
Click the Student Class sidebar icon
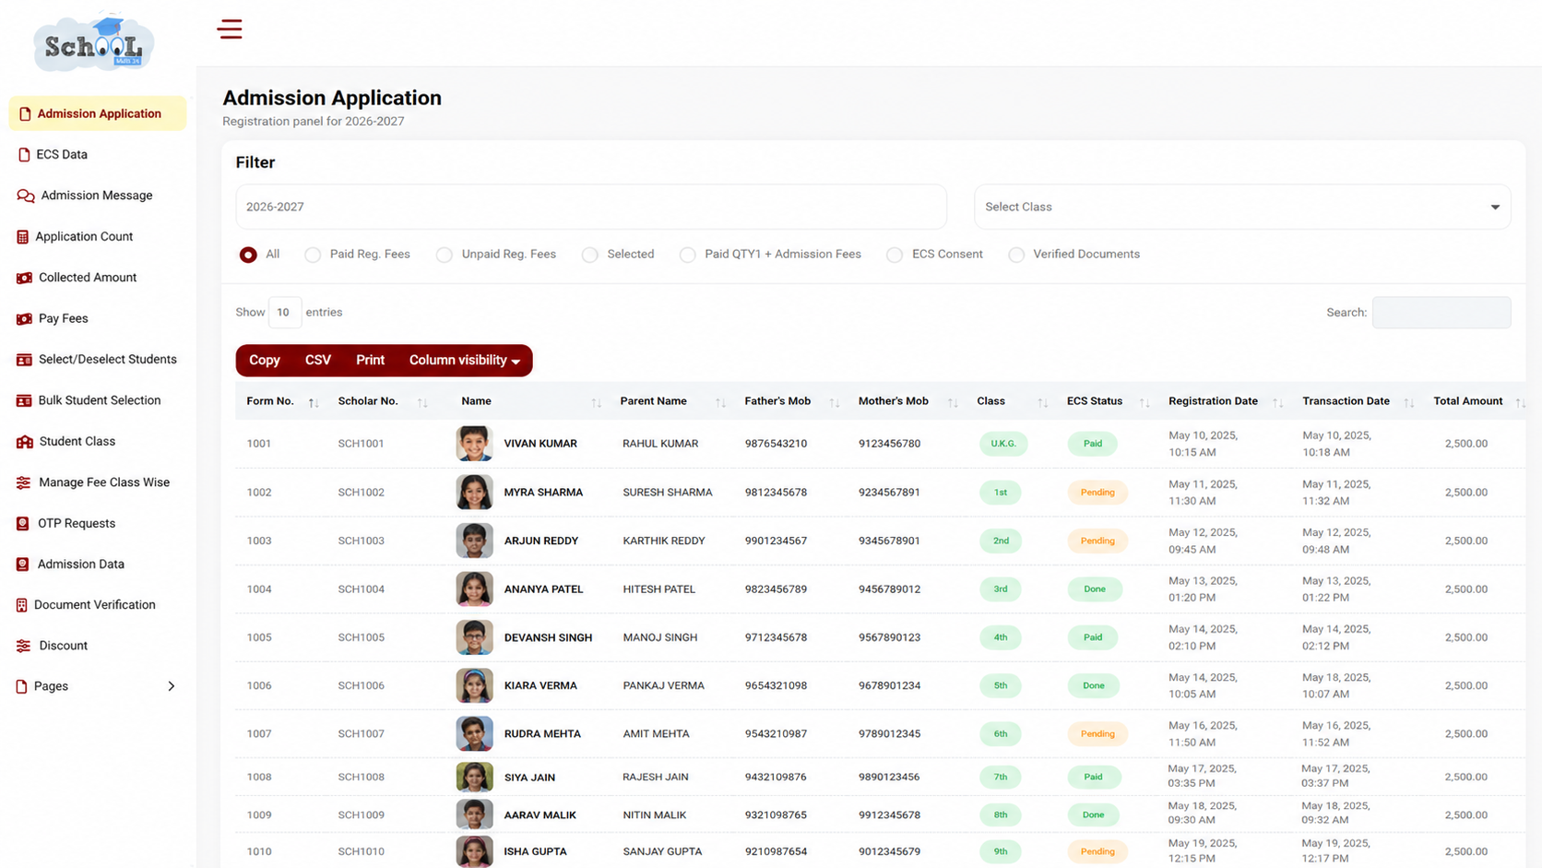click(x=25, y=442)
